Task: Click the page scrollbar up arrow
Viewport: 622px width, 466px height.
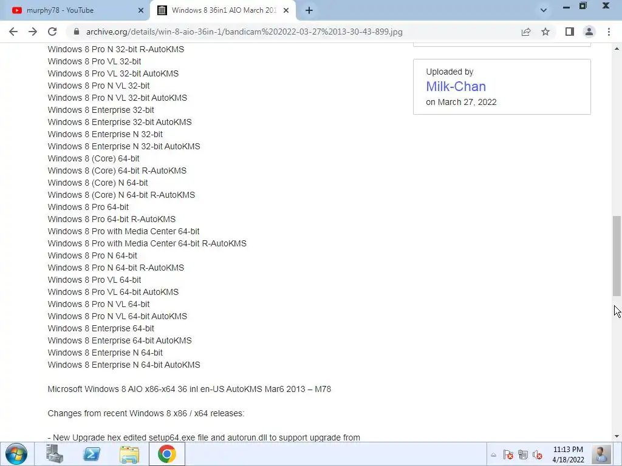Action: tap(617, 49)
